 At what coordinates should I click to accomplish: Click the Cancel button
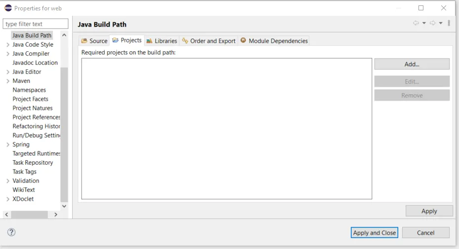(425, 233)
